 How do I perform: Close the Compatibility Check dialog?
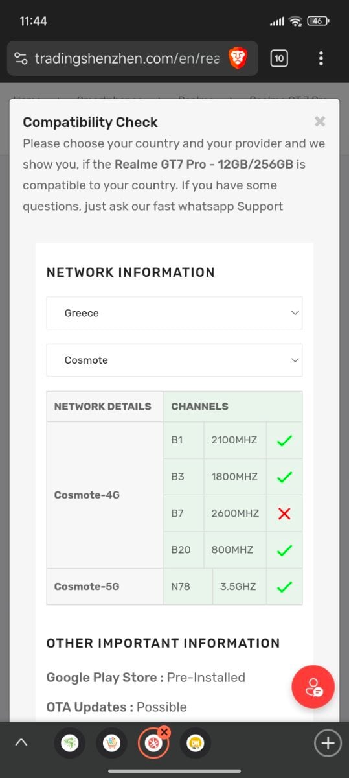320,121
